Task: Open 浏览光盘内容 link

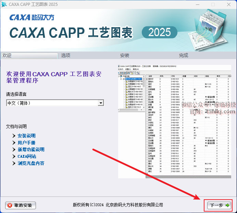Action: pos(31,163)
